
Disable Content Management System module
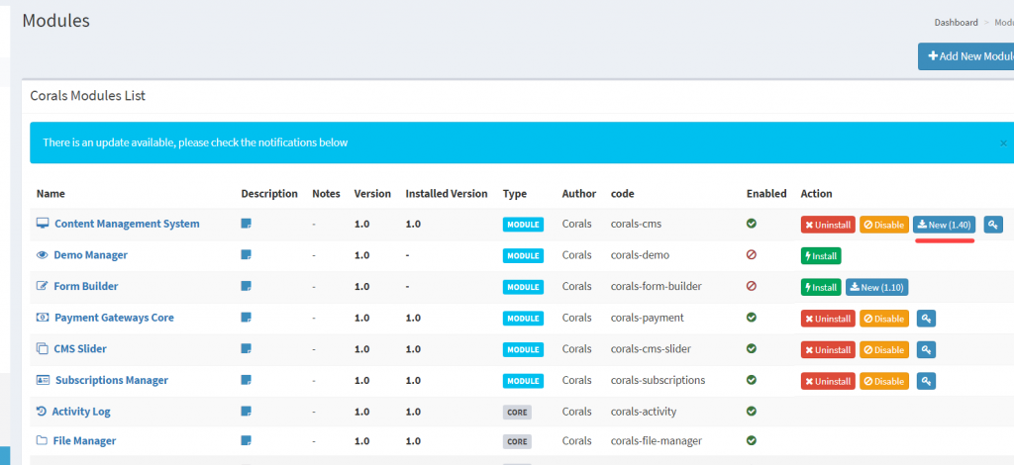coord(884,225)
